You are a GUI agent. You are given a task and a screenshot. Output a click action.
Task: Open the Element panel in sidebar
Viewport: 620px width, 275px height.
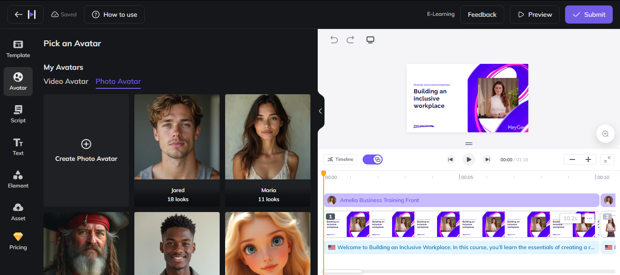tap(18, 179)
